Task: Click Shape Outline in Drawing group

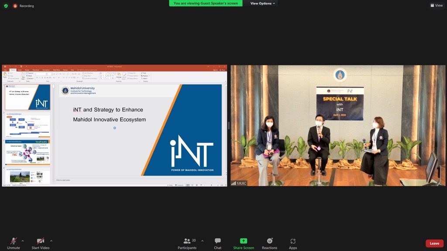Action: [x=133, y=76]
